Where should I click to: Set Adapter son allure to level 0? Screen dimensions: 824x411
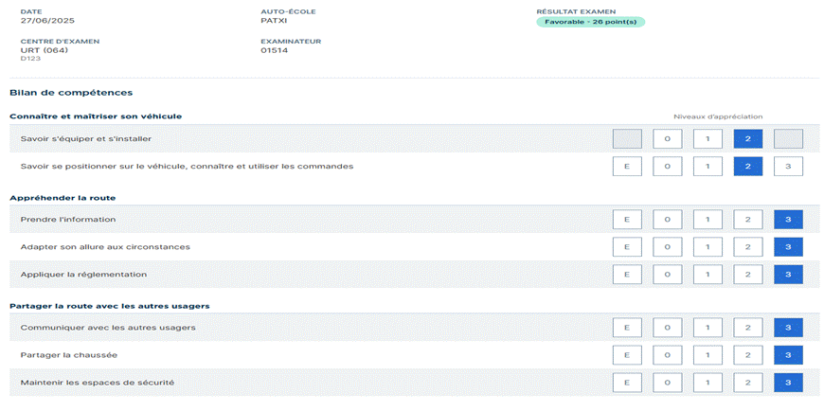667,247
